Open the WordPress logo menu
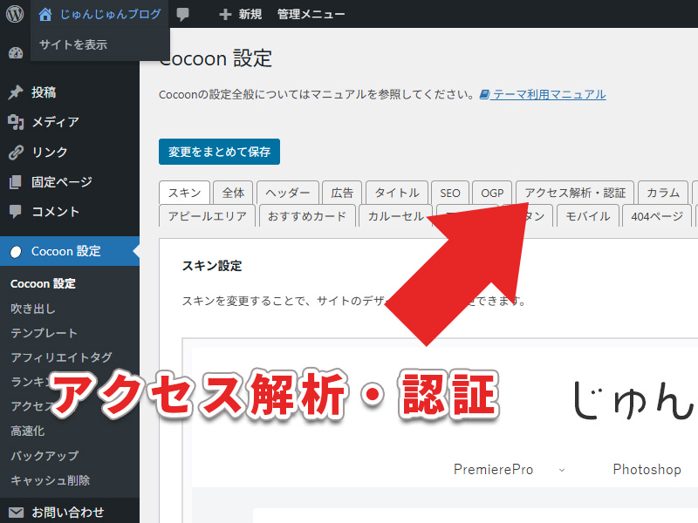 (x=15, y=14)
